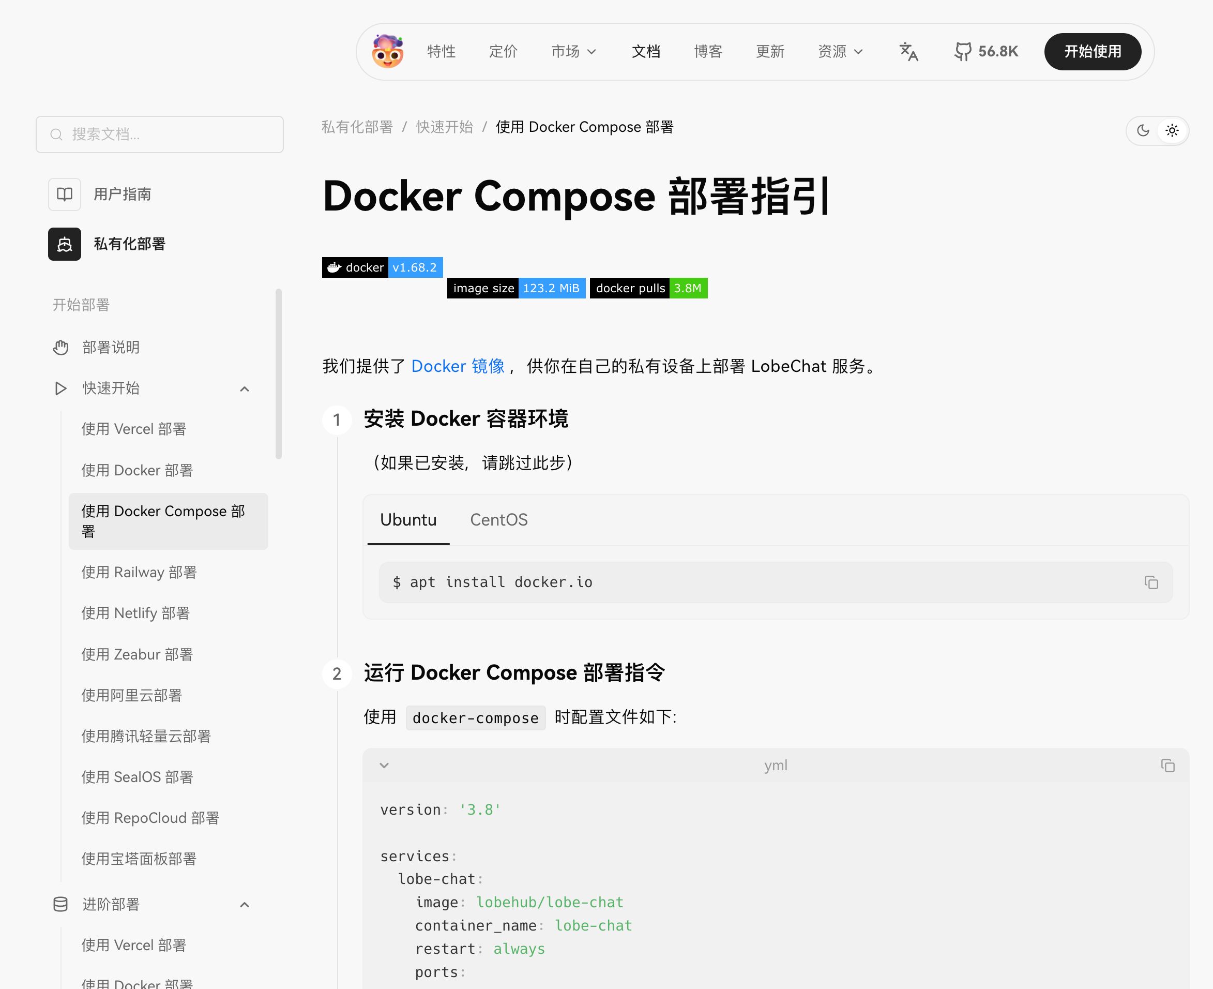The height and width of the screenshot is (989, 1213).
Task: Click the docker v1.68.2 badge
Action: 382,267
